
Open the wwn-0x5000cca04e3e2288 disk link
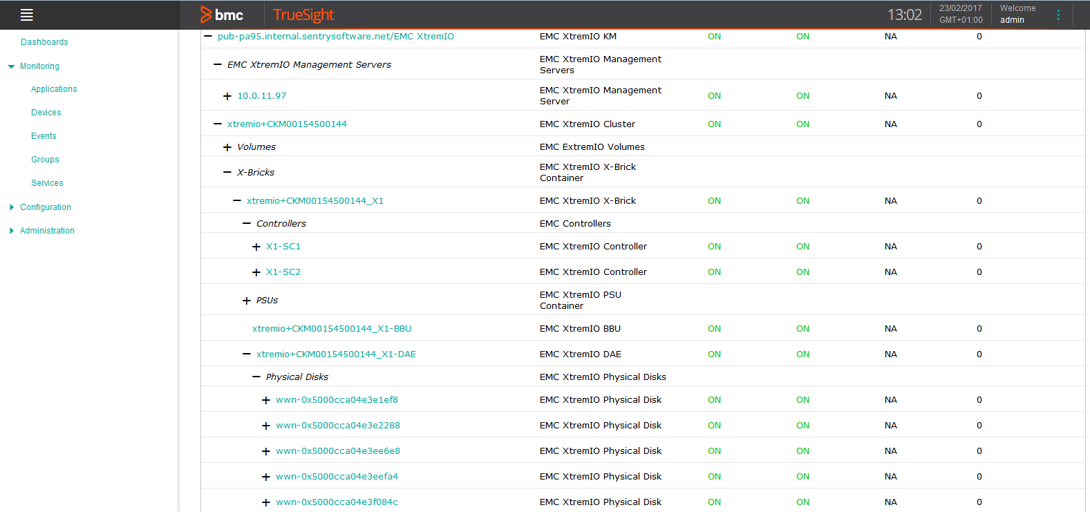338,426
